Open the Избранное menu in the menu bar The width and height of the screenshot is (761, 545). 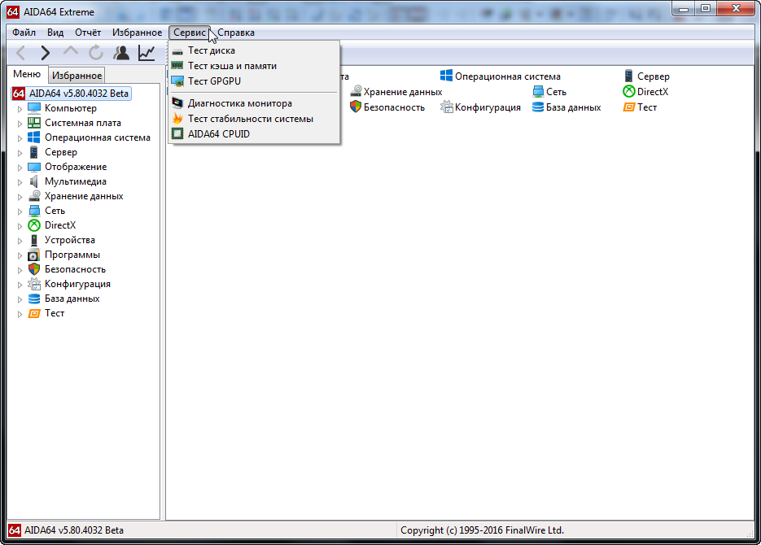pos(137,33)
